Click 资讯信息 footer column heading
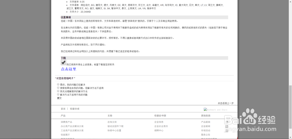 [206, 116]
